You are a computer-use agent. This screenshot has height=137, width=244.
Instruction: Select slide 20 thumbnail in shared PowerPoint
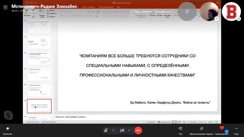(39, 58)
